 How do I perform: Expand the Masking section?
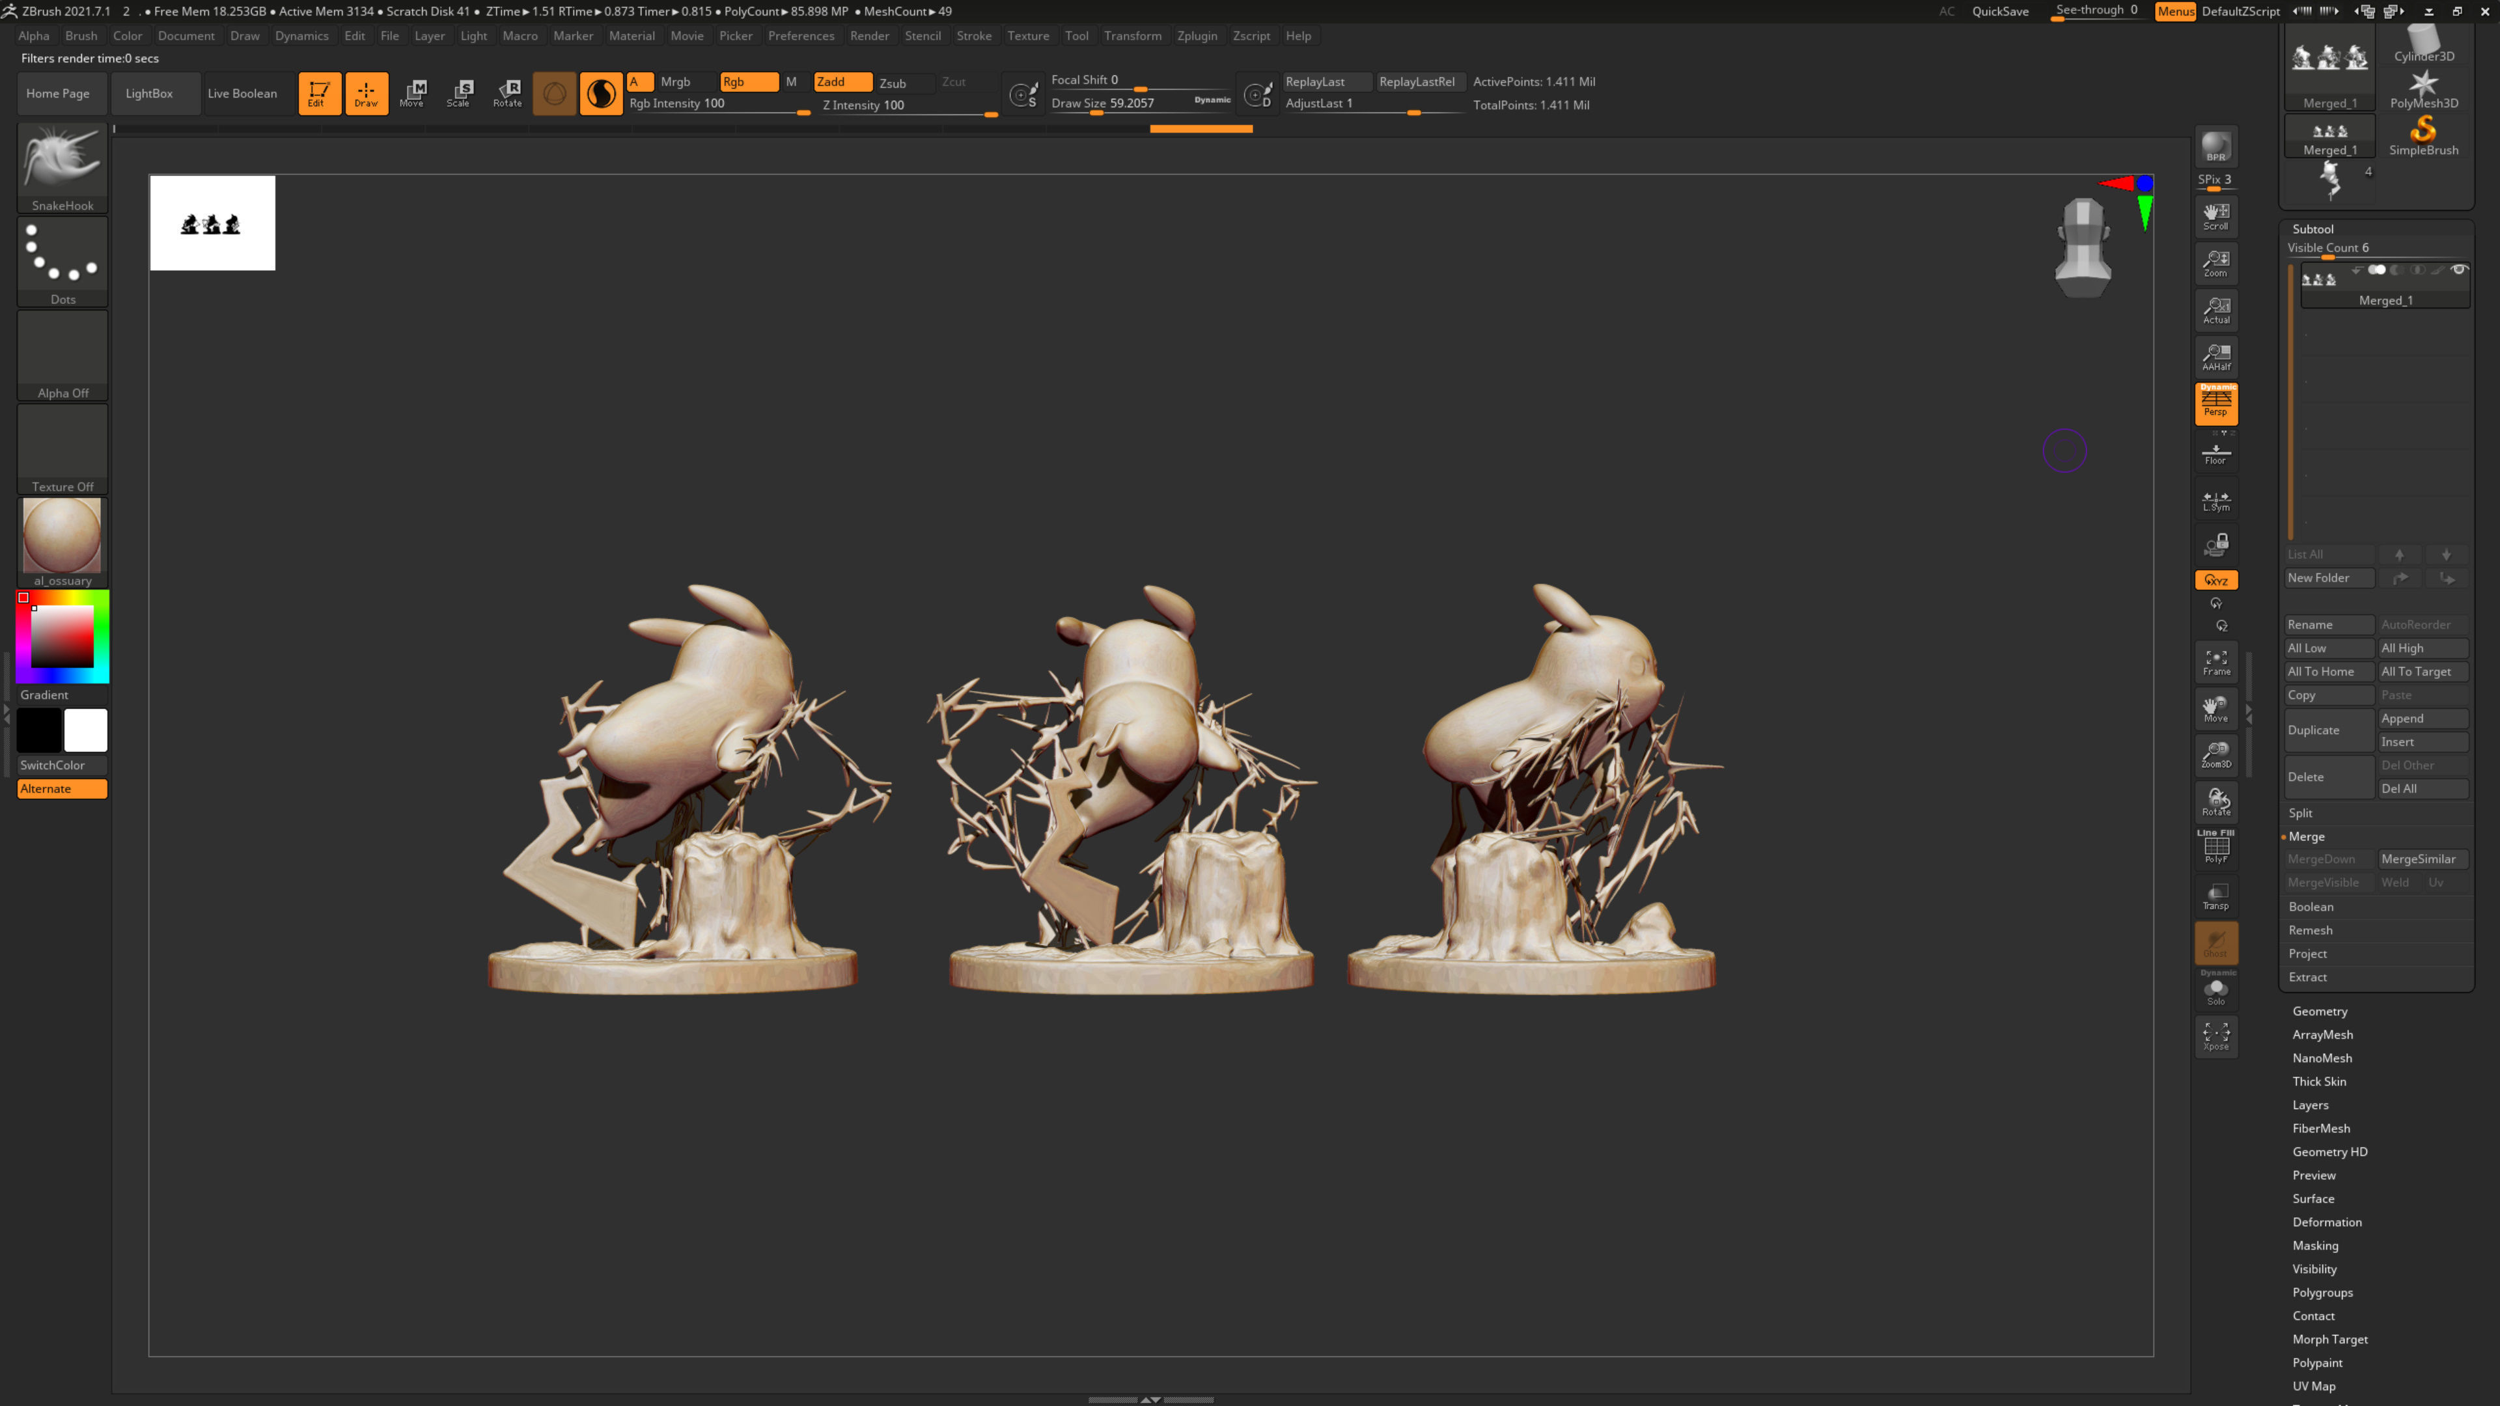click(2316, 1246)
